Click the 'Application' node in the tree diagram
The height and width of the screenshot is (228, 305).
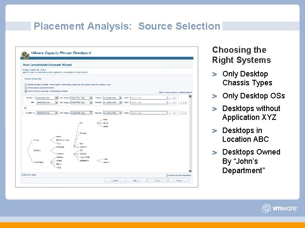point(84,160)
